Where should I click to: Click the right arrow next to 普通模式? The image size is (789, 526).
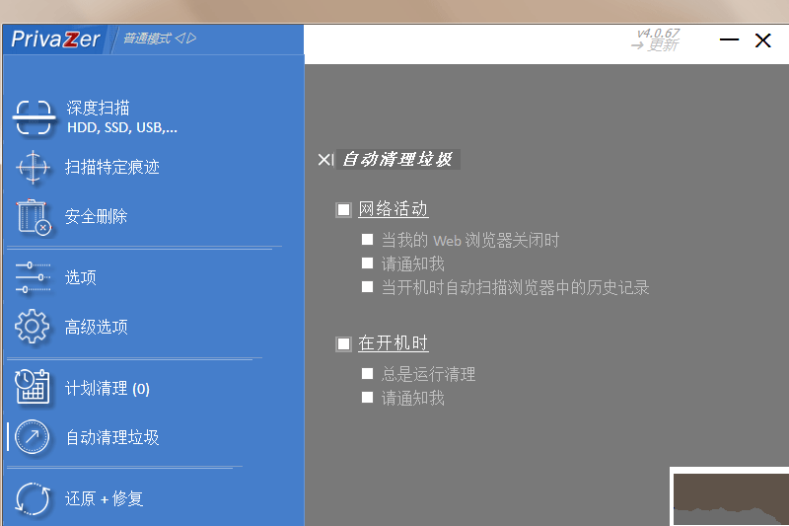pyautogui.click(x=191, y=38)
